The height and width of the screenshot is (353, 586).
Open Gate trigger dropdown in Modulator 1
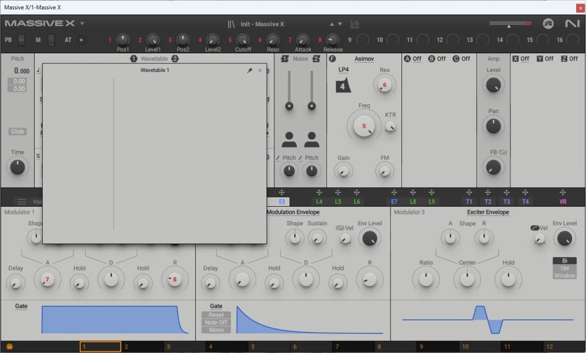pos(21,306)
